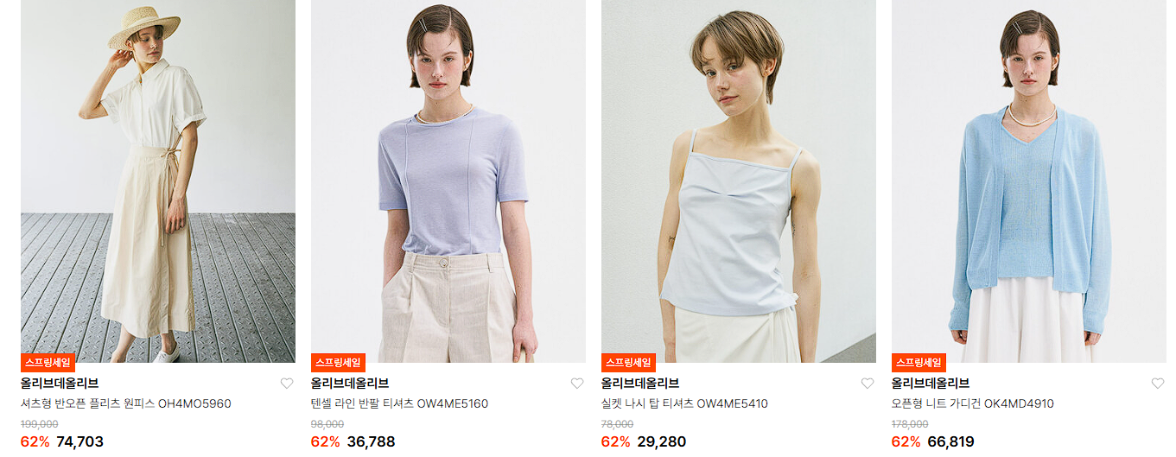Toggle wishlist heart for 셔츠형 반오픈 플리츠 원피스
The height and width of the screenshot is (457, 1176).
287,384
